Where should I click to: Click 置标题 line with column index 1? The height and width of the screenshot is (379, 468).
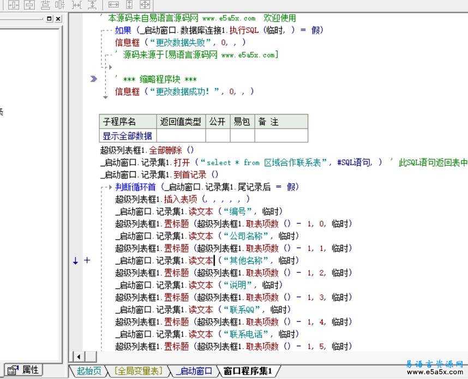coord(233,248)
